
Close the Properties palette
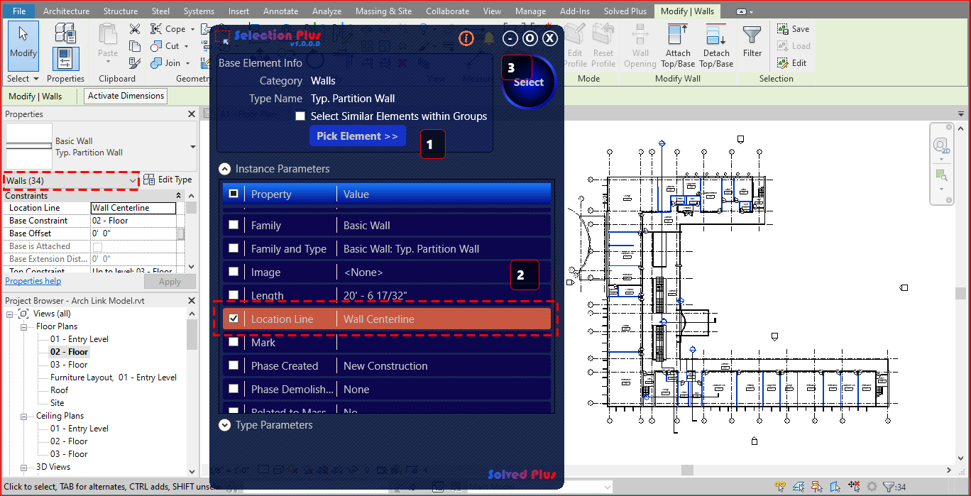[192, 114]
